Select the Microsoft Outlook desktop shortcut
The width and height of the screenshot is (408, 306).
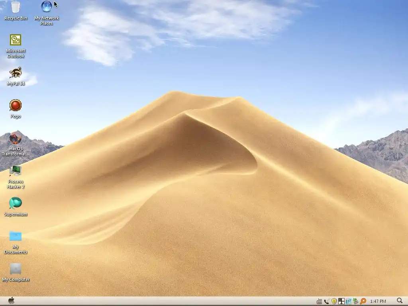16,40
